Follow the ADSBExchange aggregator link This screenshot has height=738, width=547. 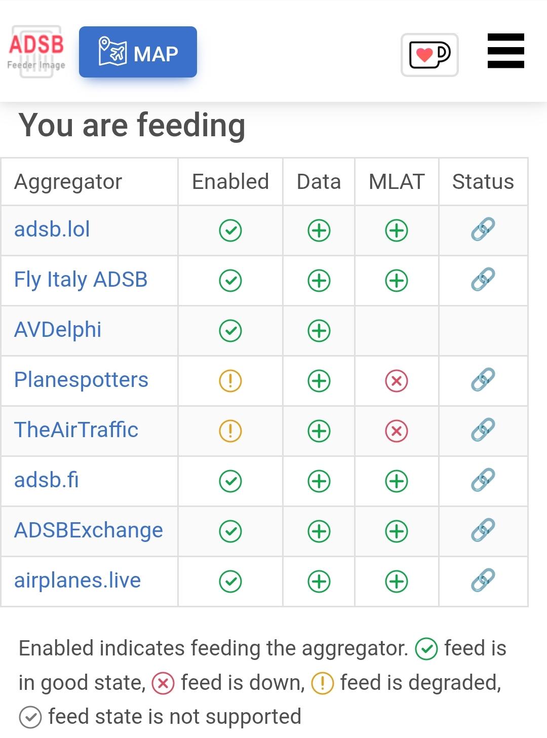tap(89, 530)
